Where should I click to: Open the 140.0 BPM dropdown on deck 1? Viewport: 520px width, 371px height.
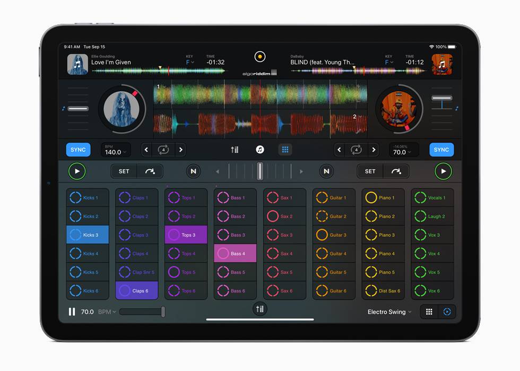pos(116,150)
